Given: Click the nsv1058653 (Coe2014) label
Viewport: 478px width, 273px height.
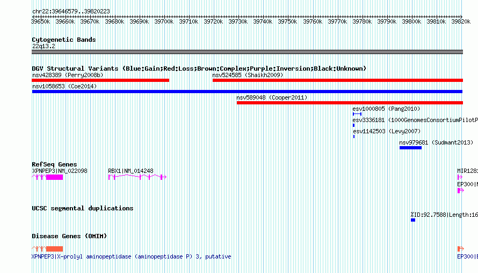Looking at the screenshot, I should (64, 86).
